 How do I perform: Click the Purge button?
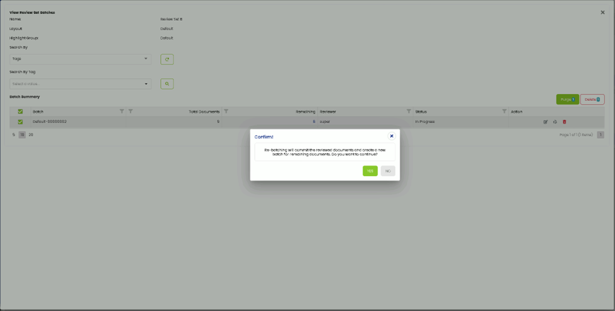click(x=568, y=99)
